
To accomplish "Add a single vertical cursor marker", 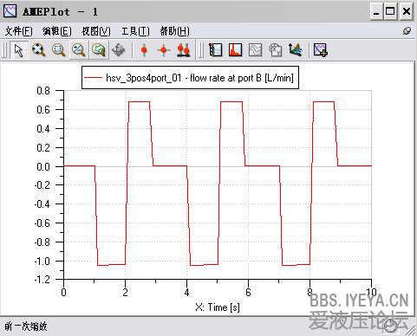I will coord(144,50).
